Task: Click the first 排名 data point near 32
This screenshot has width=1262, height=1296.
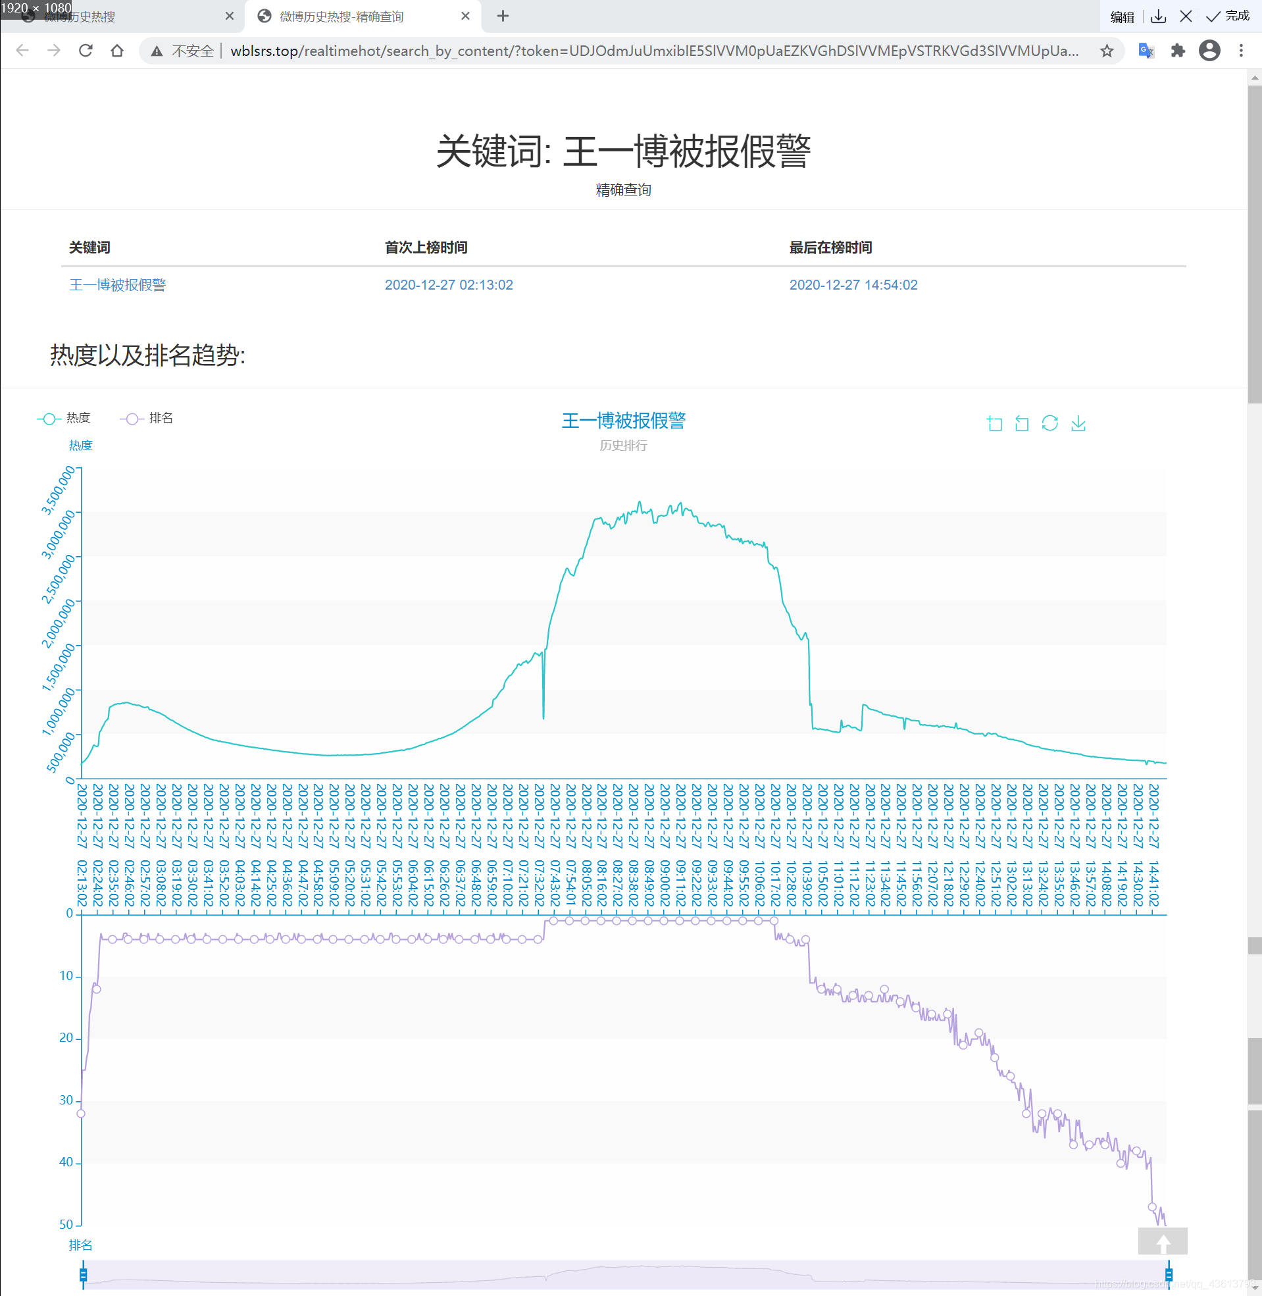Action: (81, 1114)
